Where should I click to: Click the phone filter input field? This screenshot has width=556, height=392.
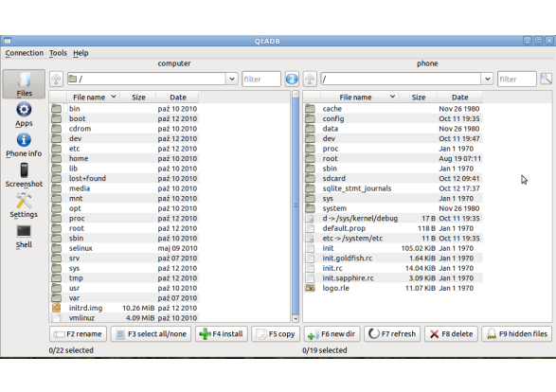(516, 79)
